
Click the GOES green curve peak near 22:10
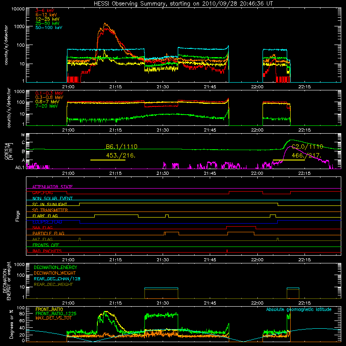click(x=292, y=140)
